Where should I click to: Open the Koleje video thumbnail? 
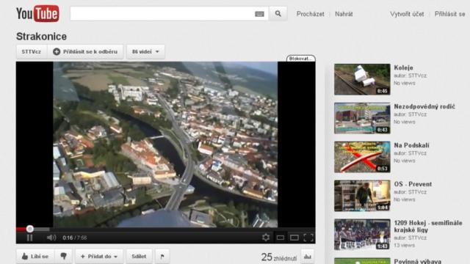click(362, 79)
